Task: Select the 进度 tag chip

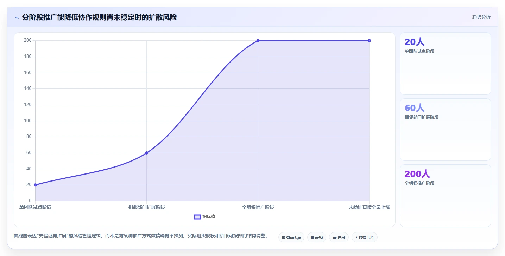Action: pos(339,237)
